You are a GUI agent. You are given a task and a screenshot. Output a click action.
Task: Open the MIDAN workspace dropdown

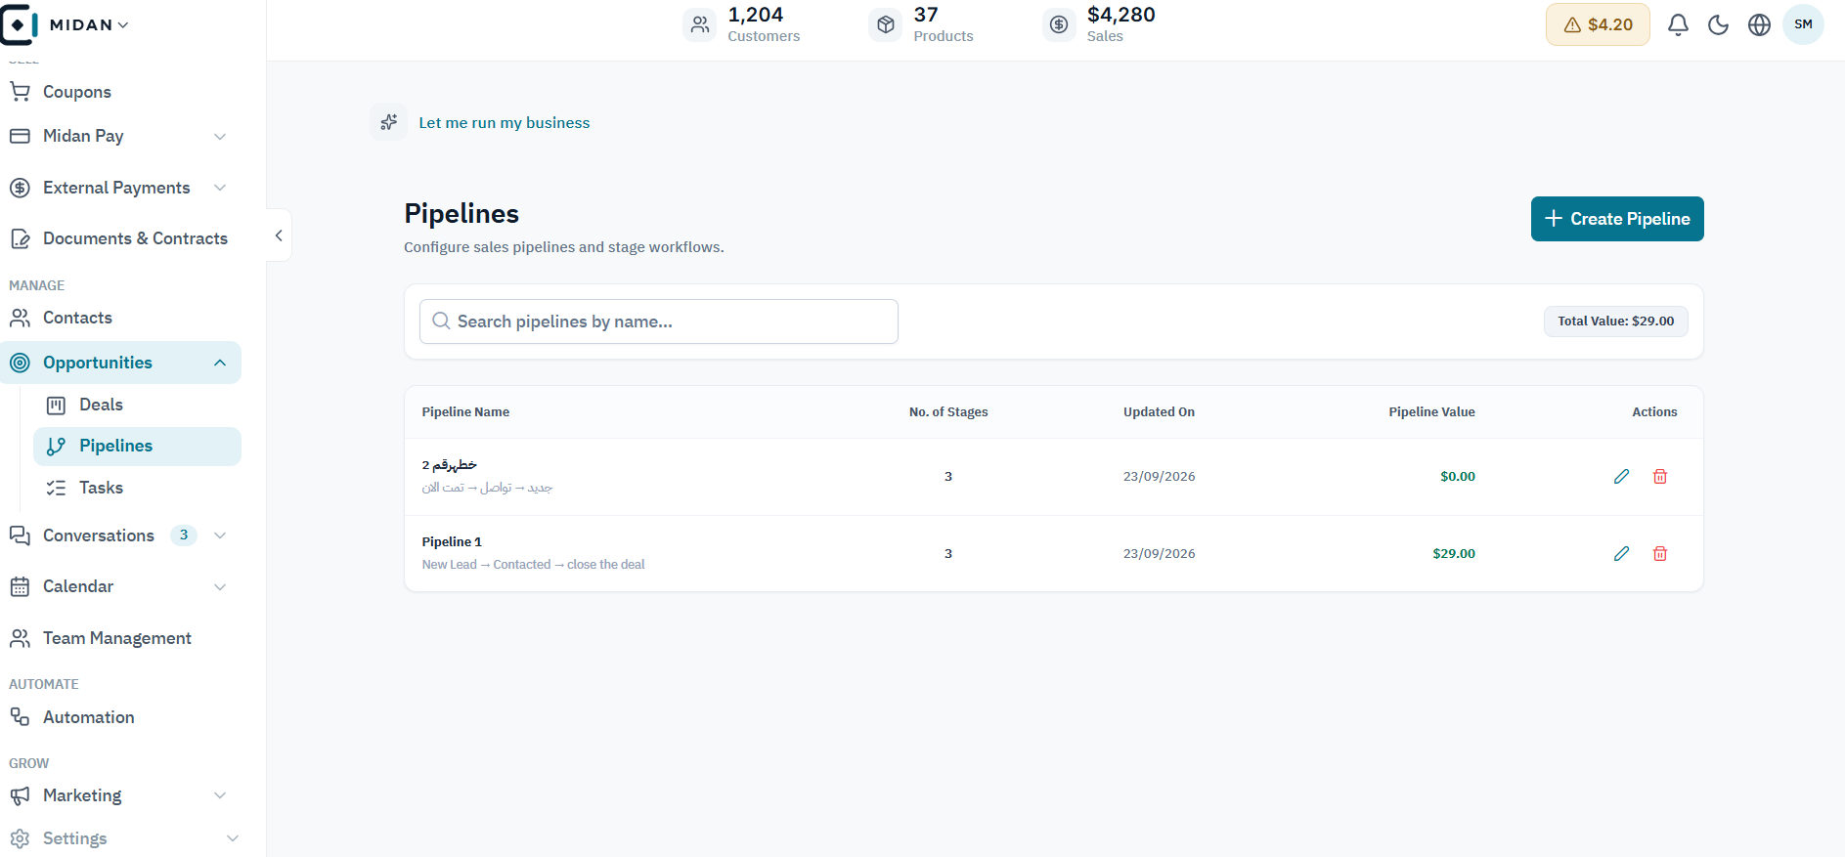click(89, 24)
